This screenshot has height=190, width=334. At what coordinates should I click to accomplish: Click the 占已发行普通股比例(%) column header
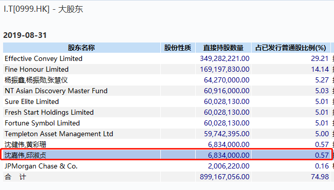(x=291, y=48)
